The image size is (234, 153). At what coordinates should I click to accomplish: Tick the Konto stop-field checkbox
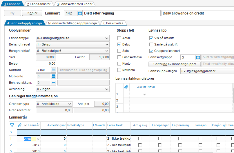119,64
